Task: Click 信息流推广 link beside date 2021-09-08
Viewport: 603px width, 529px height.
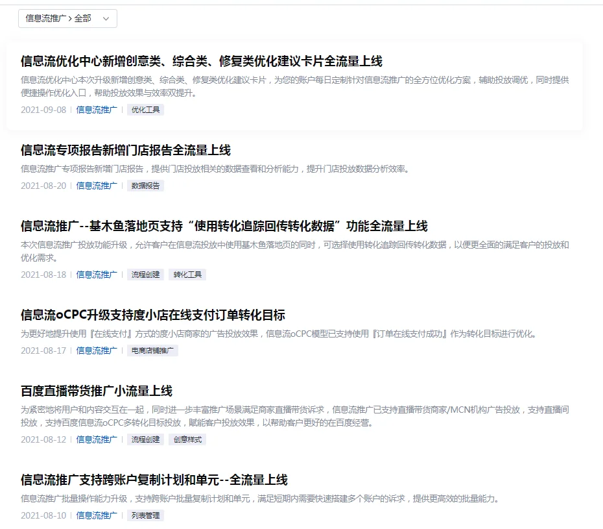Action: 97,110
